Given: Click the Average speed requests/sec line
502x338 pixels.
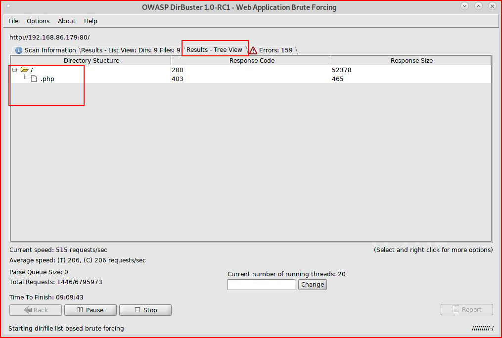Looking at the screenshot, I should (78, 260).
